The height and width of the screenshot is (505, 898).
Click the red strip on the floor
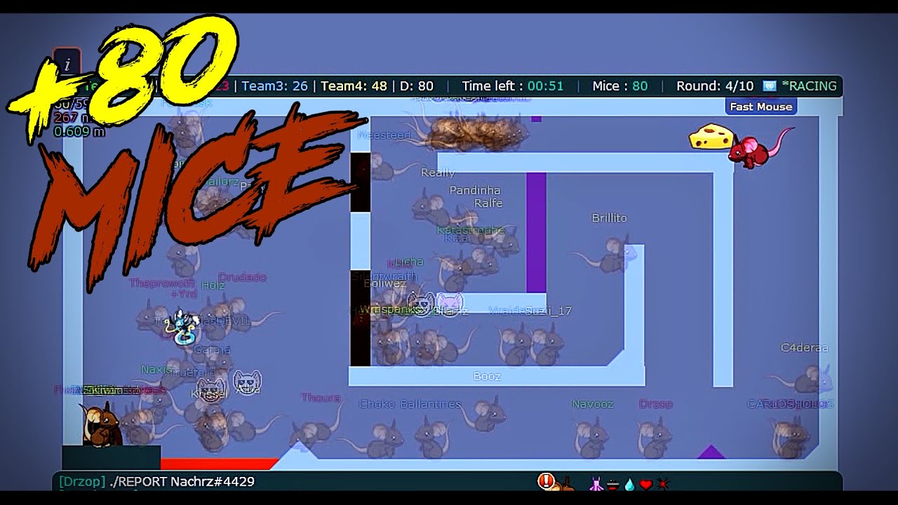click(x=220, y=464)
